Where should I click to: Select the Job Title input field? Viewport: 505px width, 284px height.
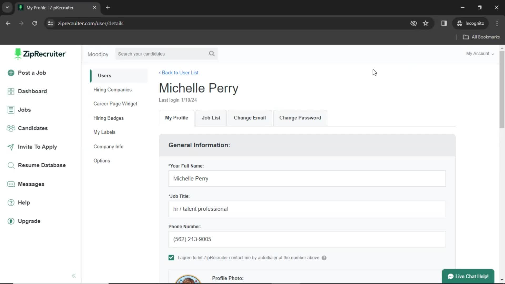click(x=307, y=209)
